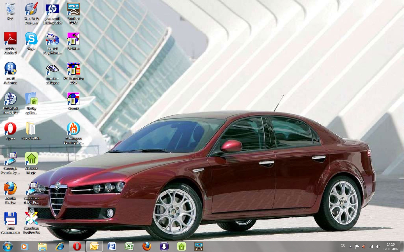
Task: Select the DicMan desktop icon
Action: tap(73, 39)
